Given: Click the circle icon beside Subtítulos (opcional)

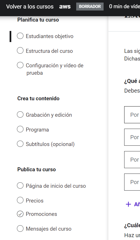Looking at the screenshot, I should [x=20, y=144].
